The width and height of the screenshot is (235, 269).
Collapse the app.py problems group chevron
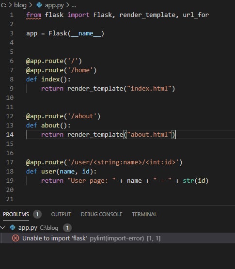click(x=3, y=228)
